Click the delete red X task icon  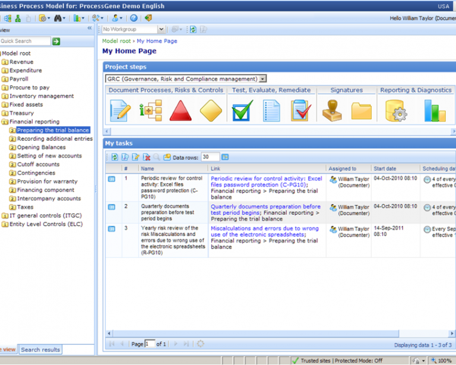tap(146, 158)
